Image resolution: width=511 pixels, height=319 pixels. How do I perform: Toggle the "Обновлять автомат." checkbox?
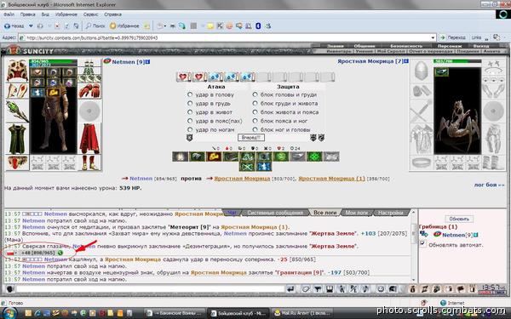click(x=422, y=244)
